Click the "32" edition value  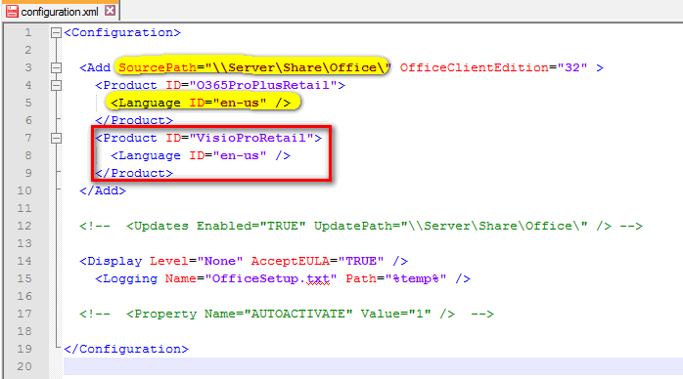tap(571, 67)
